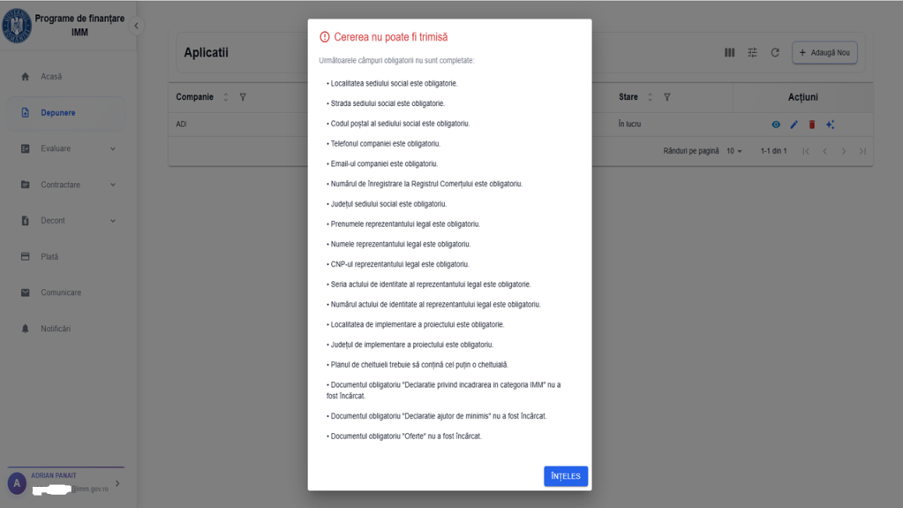Screen dimensions: 903x508
Task: Go to Acasă in the sidebar
Action: (x=67, y=77)
